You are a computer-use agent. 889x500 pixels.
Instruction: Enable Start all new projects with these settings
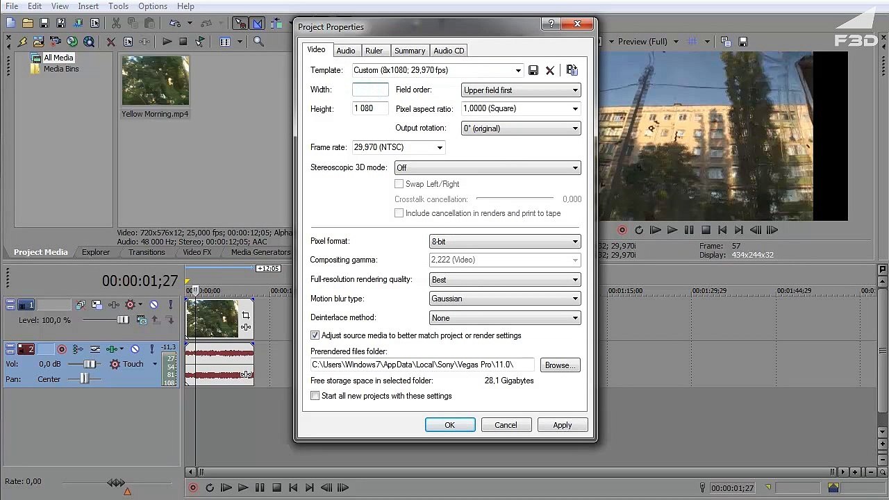315,396
